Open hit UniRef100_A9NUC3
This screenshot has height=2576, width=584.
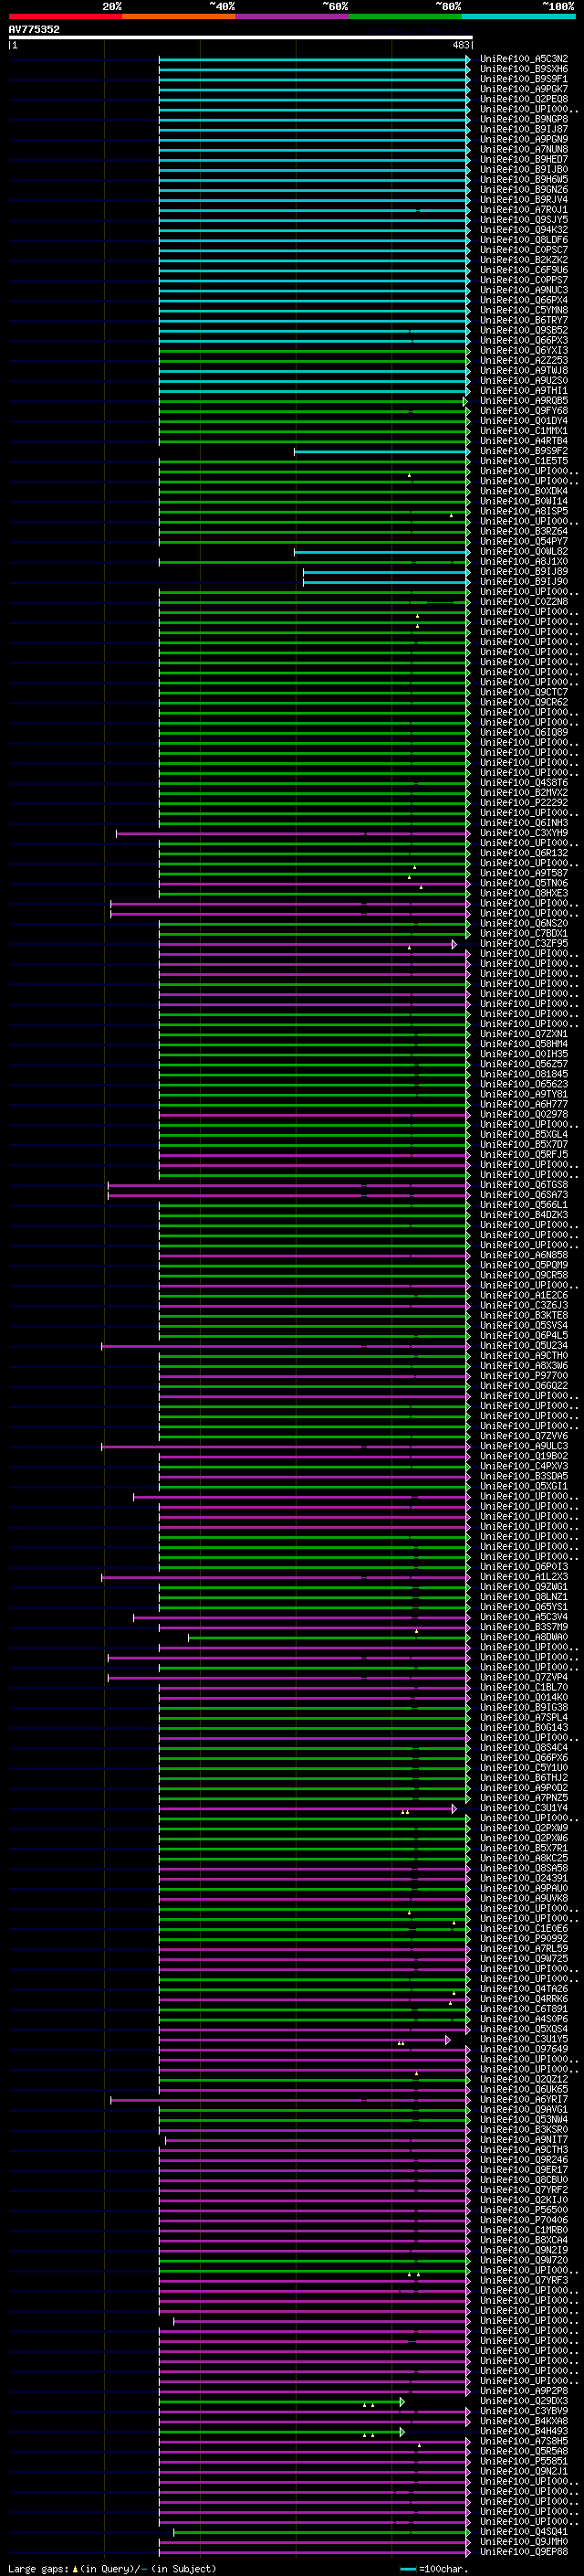[x=524, y=290]
